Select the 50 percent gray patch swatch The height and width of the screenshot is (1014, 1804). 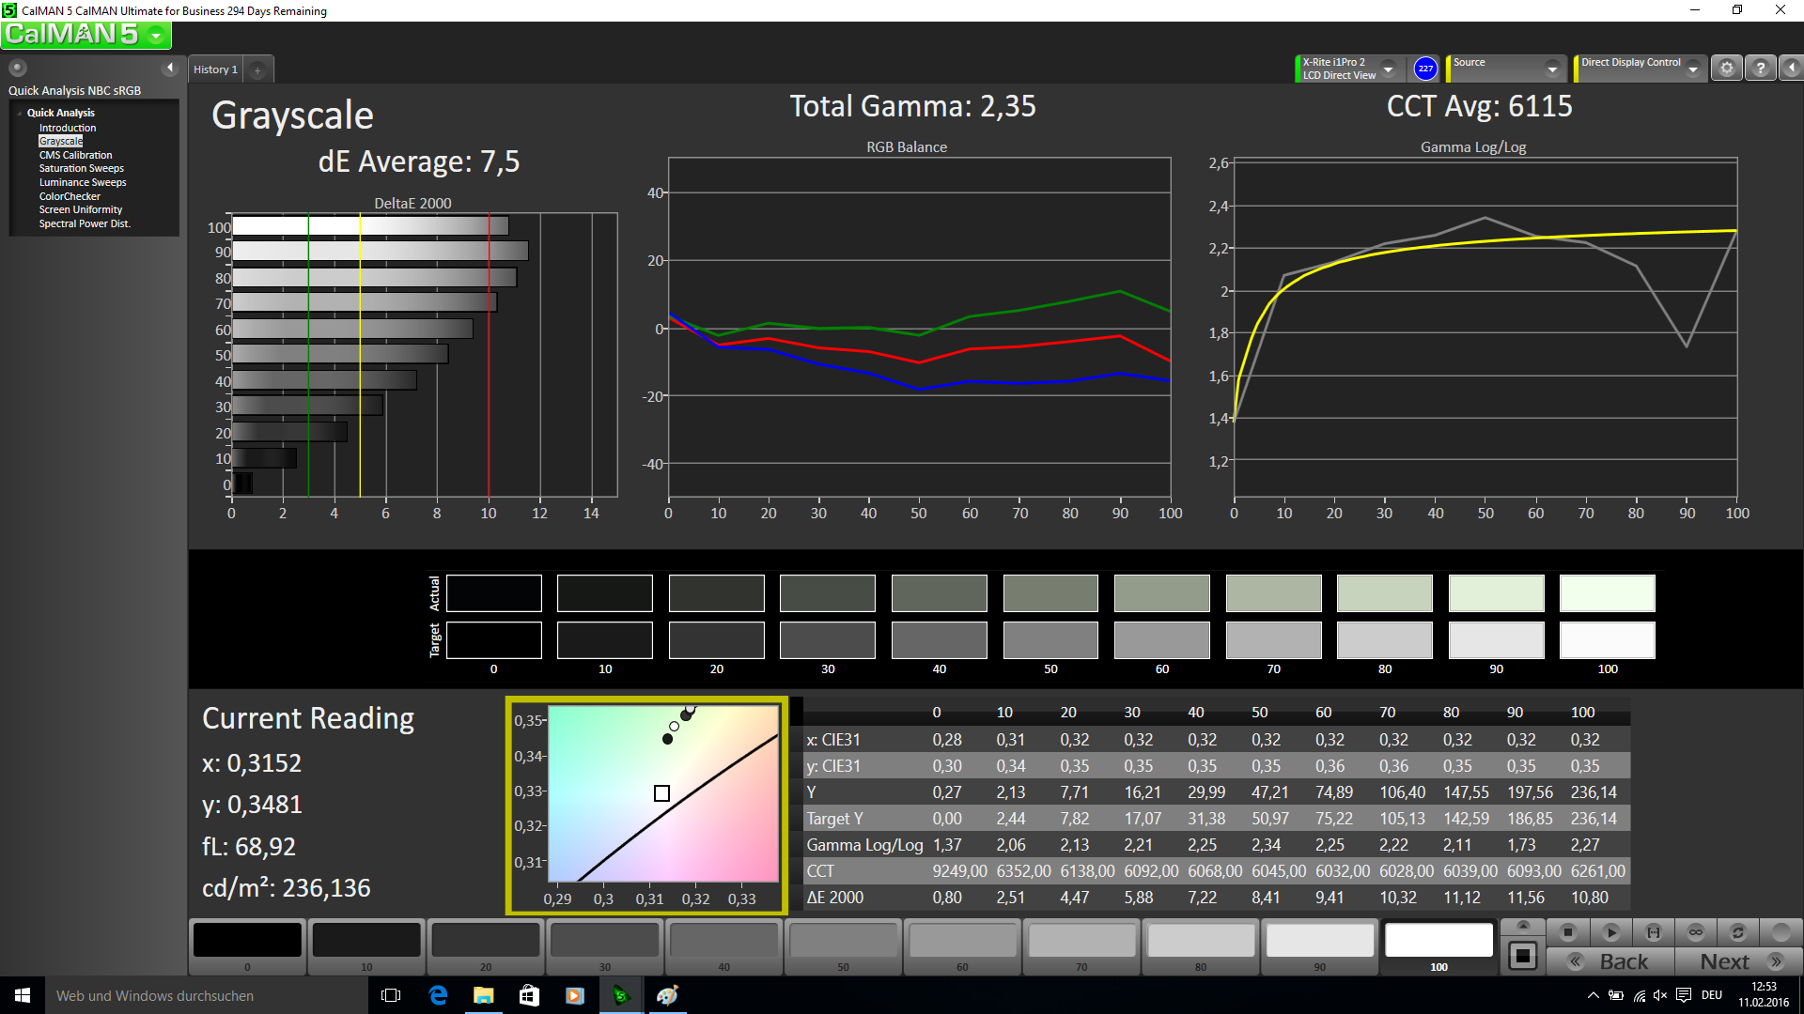tap(843, 942)
